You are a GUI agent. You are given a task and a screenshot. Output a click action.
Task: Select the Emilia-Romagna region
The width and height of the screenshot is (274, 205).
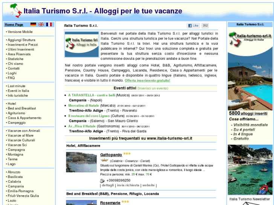[21, 191]
